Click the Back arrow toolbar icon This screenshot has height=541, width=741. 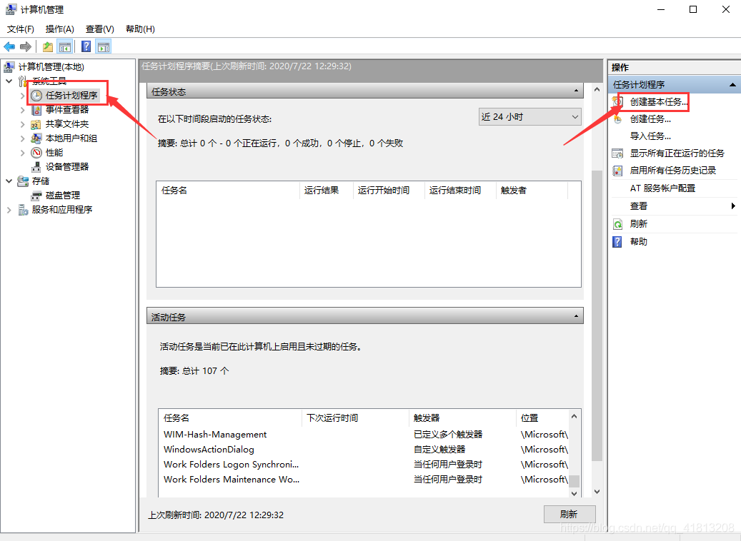pyautogui.click(x=9, y=46)
